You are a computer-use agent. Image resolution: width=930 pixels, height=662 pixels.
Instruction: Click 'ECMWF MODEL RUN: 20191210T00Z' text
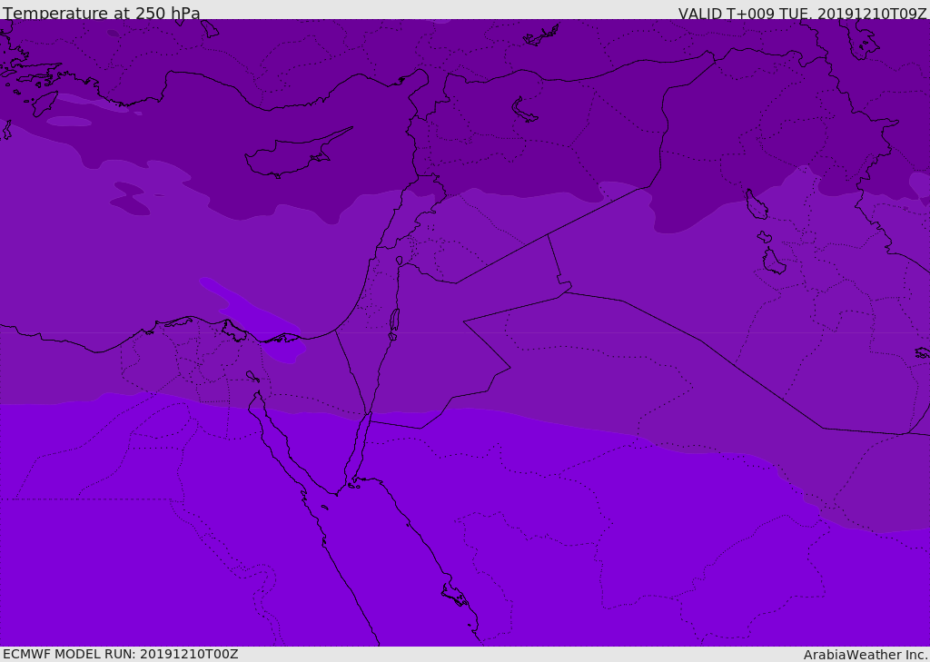(x=121, y=654)
